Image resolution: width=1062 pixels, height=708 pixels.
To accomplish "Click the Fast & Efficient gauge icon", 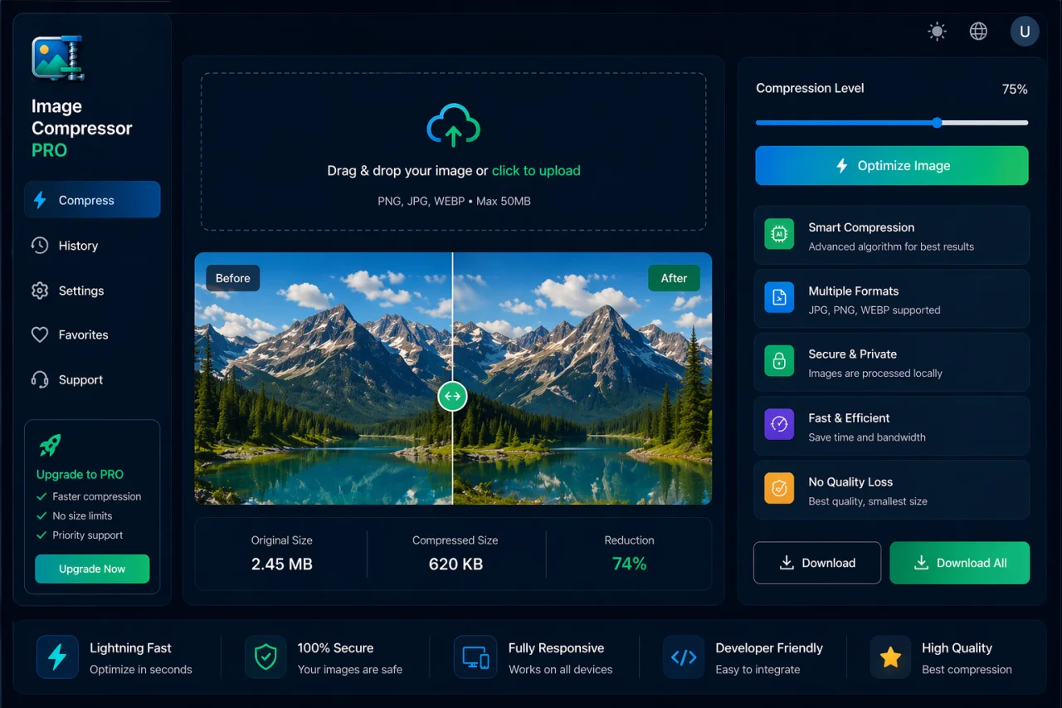I will [779, 425].
